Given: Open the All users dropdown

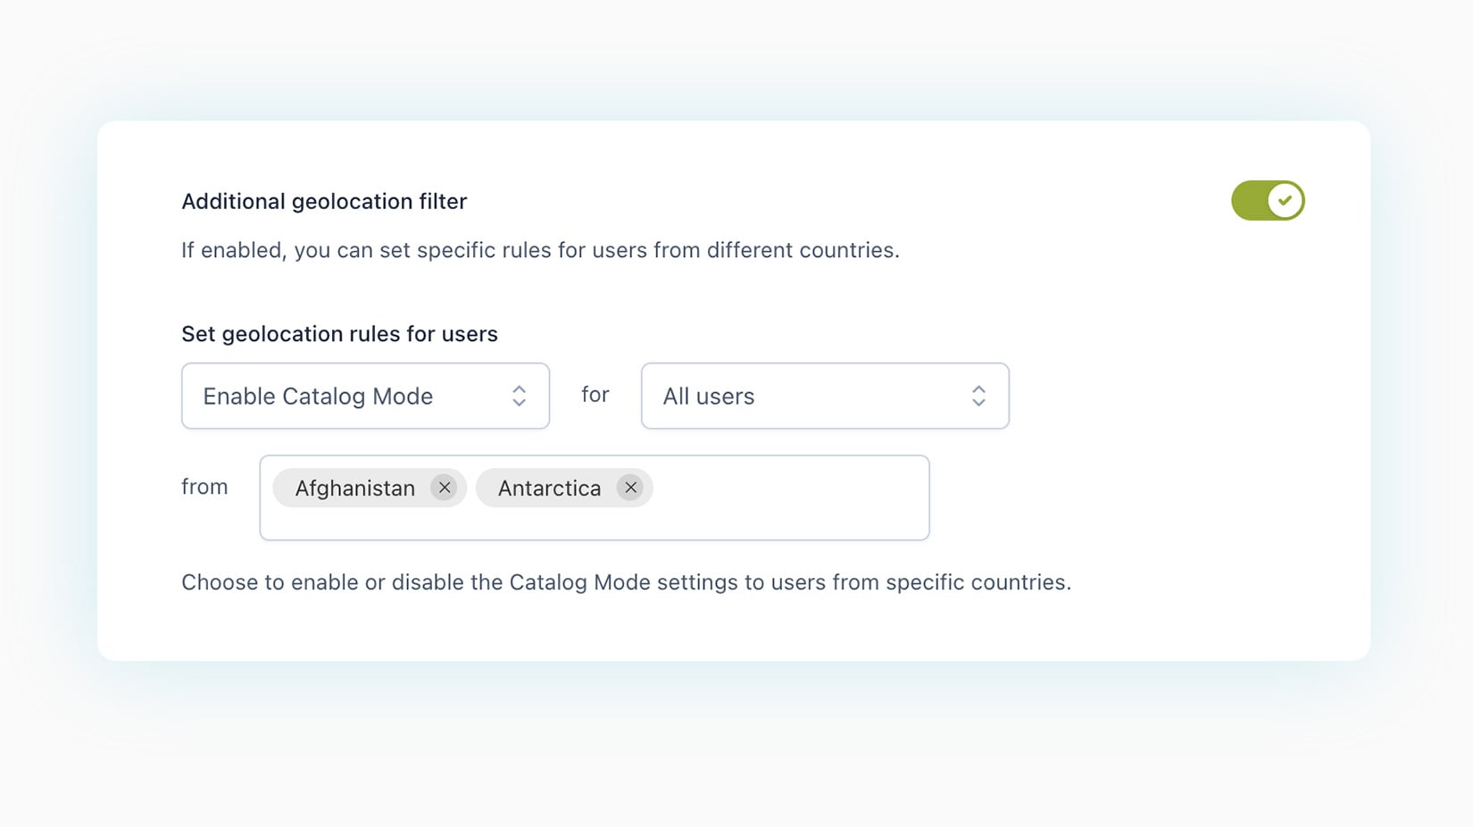Looking at the screenshot, I should 823,396.
